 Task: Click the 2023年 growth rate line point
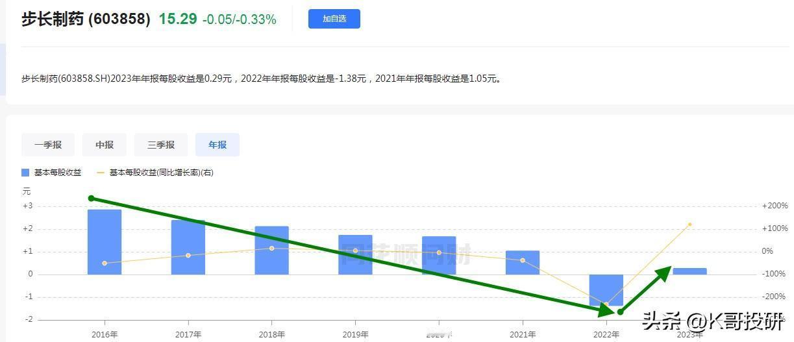pos(689,225)
